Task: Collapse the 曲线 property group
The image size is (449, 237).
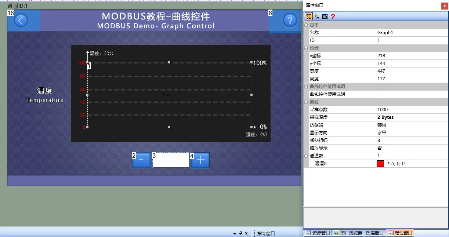Action: [306, 102]
